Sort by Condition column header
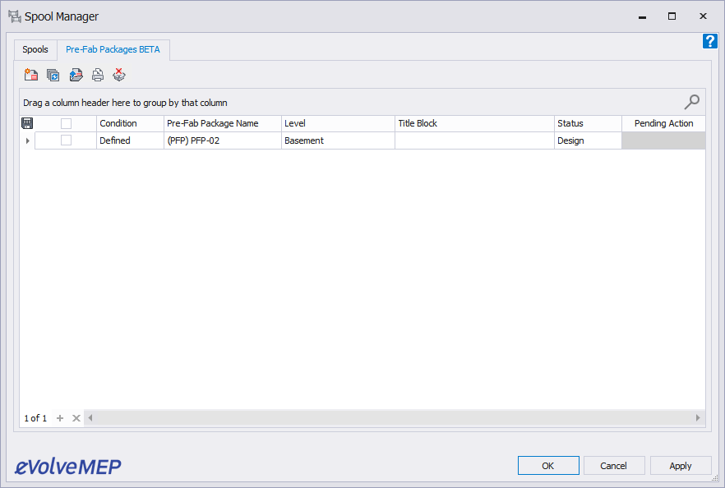Image resolution: width=725 pixels, height=488 pixels. point(130,123)
